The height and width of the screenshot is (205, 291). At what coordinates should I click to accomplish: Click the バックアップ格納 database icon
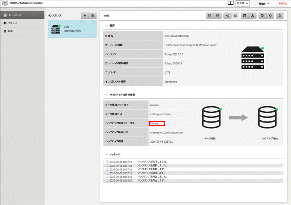click(x=268, y=117)
